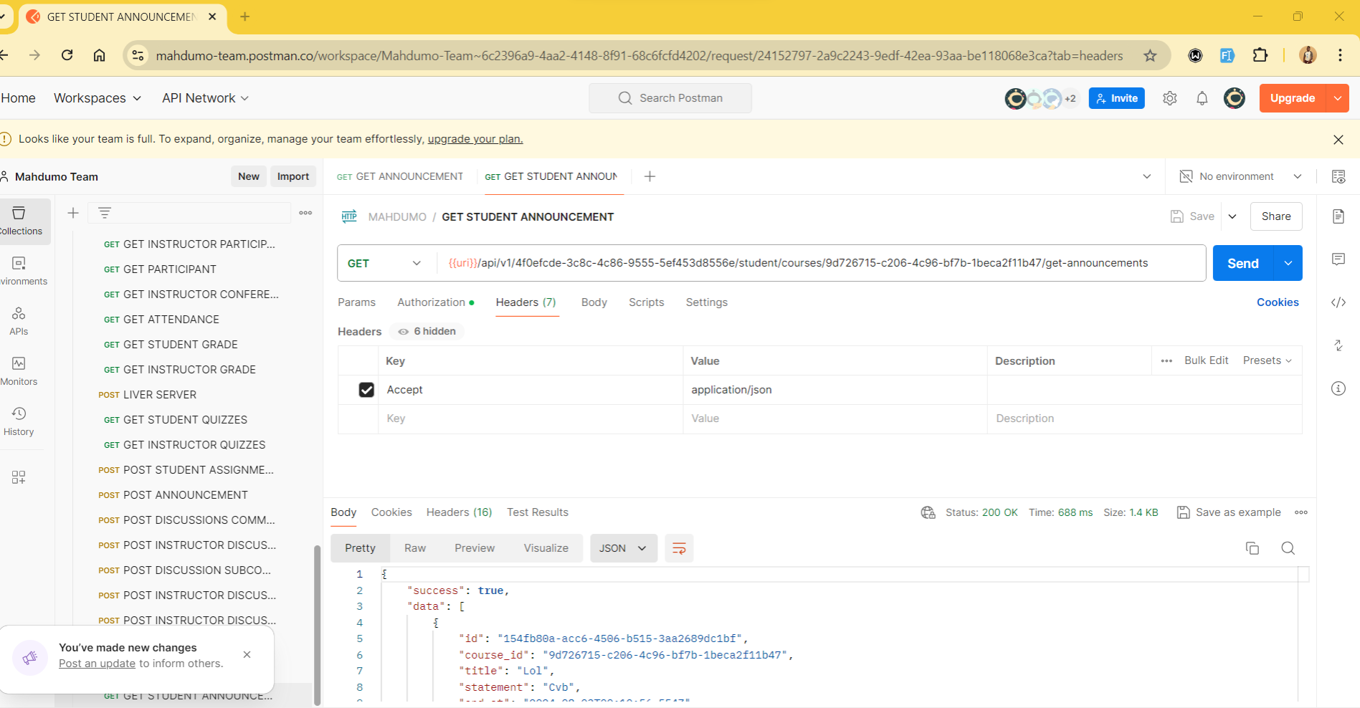Screen dimensions: 1360x708
Task: Open the Monitors sidebar panel
Action: click(19, 371)
